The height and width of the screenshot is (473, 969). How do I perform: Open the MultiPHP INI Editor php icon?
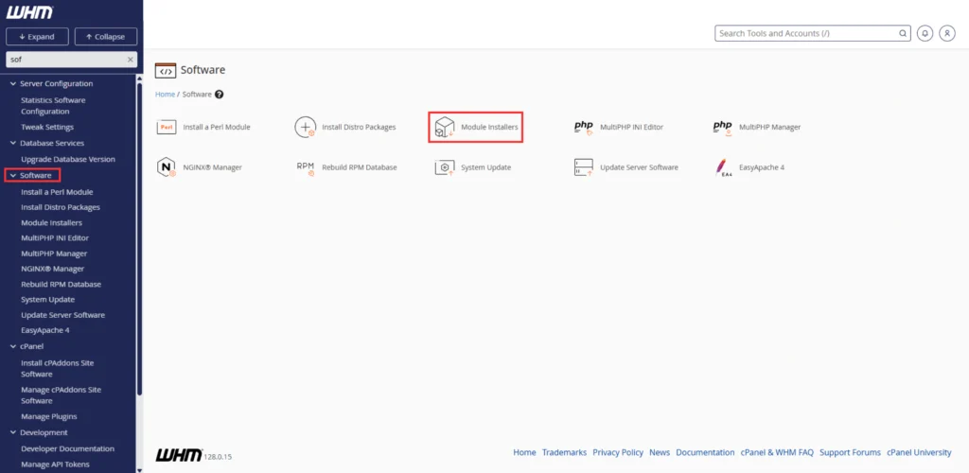pos(584,127)
